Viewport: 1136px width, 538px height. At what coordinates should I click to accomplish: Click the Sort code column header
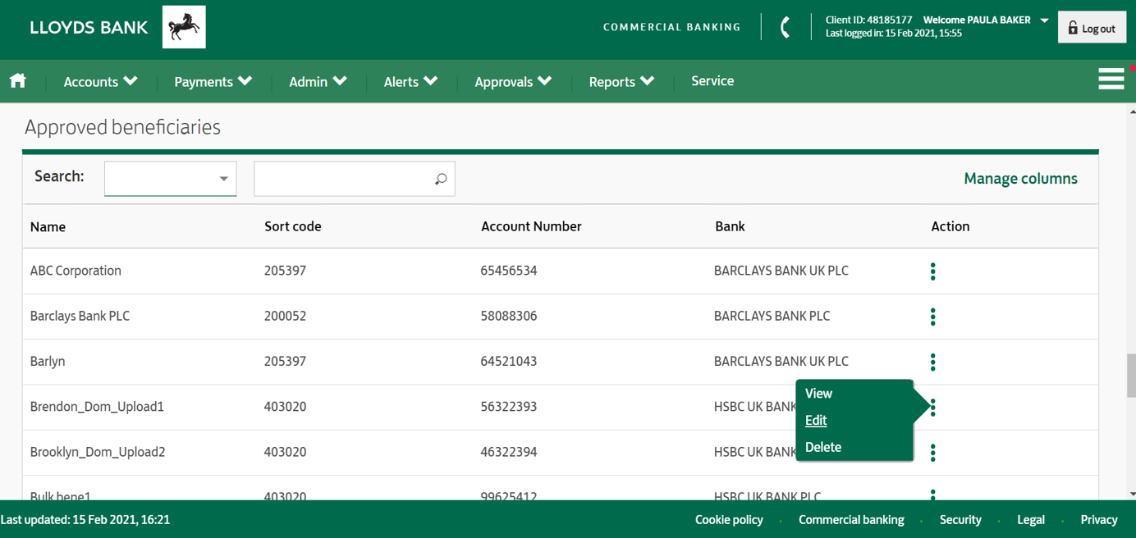(x=292, y=227)
